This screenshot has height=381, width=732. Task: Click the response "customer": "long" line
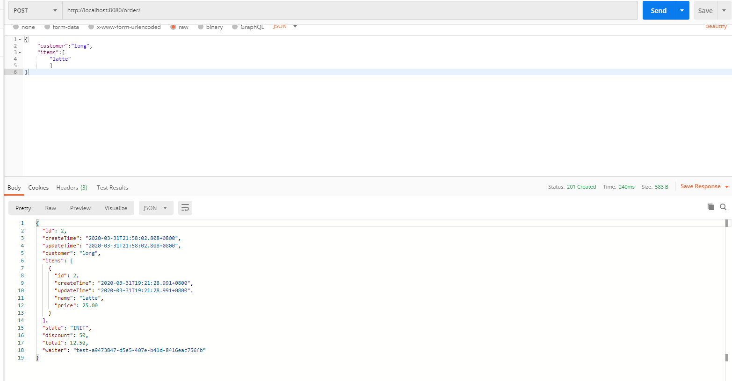[71, 253]
